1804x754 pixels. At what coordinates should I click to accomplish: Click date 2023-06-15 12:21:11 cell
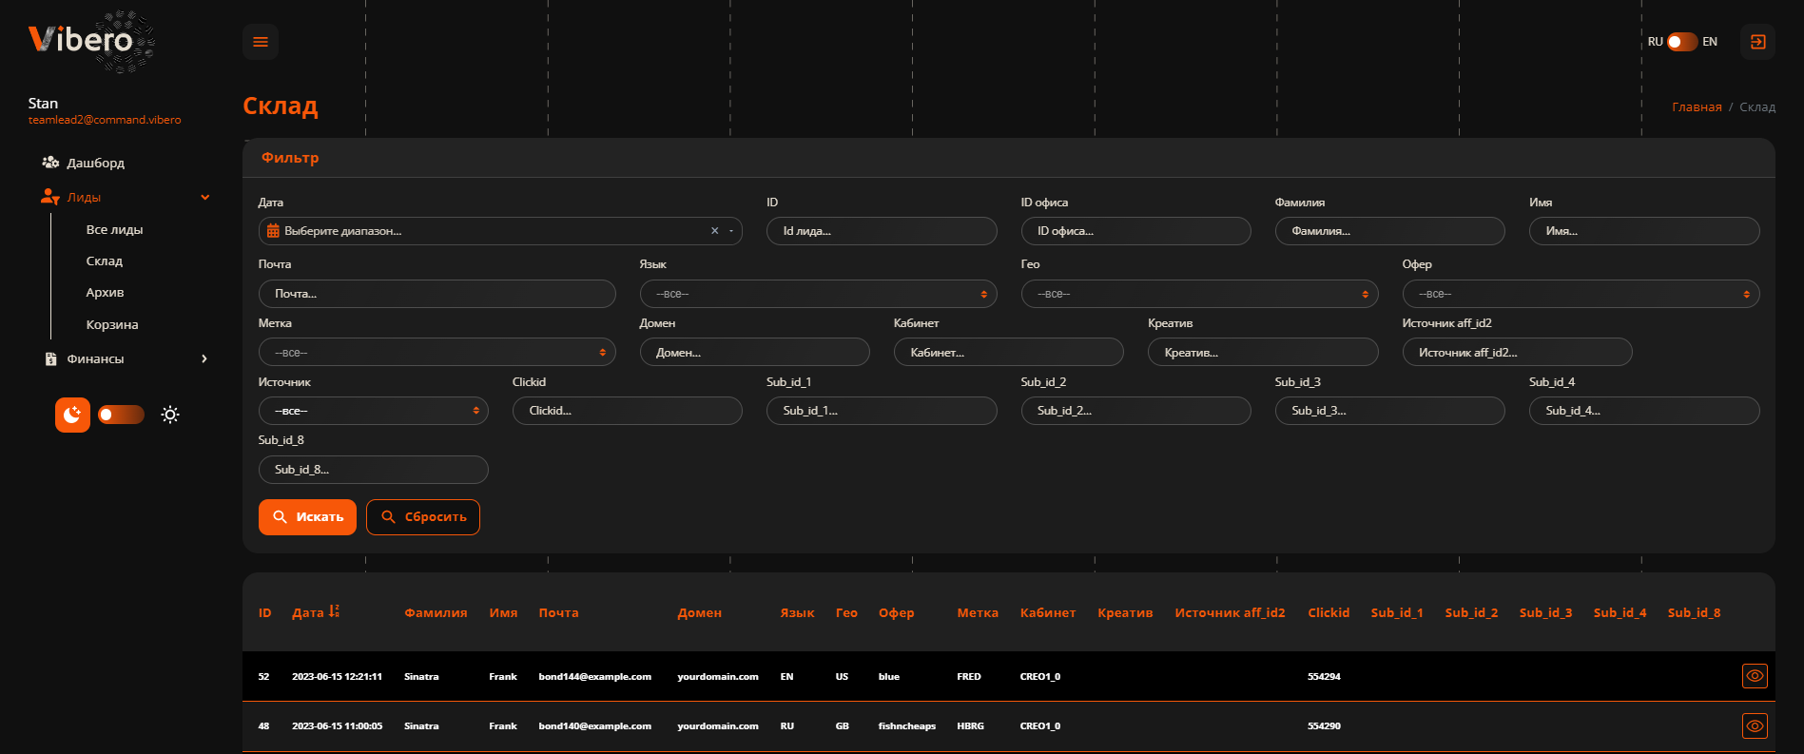pyautogui.click(x=337, y=677)
